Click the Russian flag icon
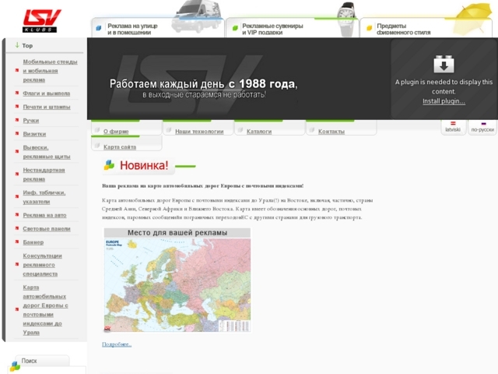Screen dimensions: 498x374 pyautogui.click(x=483, y=123)
